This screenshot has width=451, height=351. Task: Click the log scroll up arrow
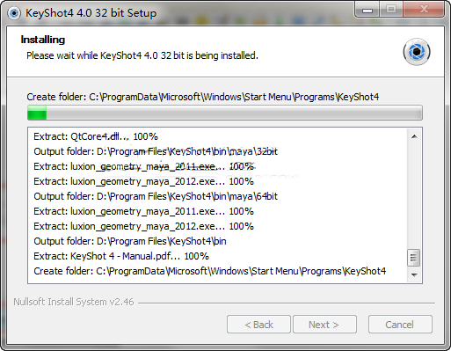[414, 136]
